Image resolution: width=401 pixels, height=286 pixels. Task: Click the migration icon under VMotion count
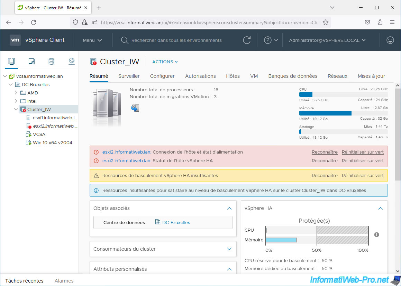point(135,108)
